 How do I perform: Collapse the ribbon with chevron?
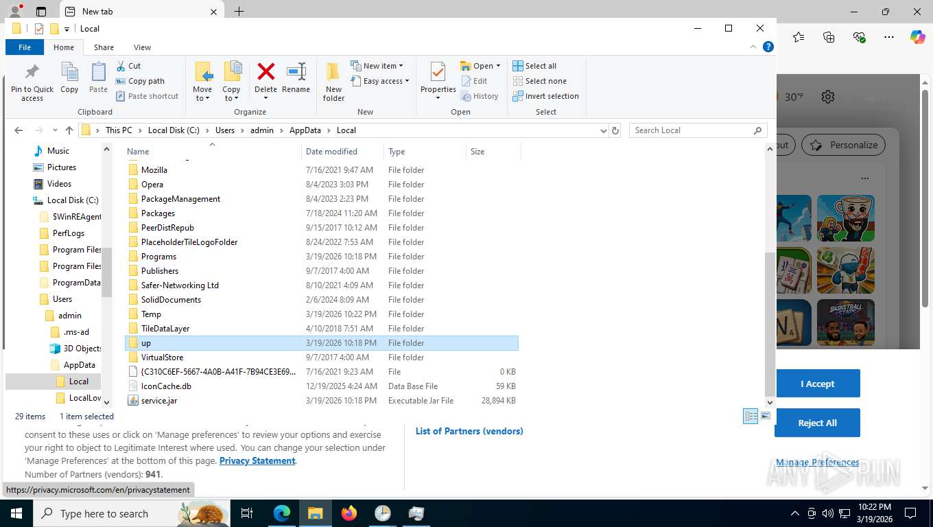(x=755, y=47)
